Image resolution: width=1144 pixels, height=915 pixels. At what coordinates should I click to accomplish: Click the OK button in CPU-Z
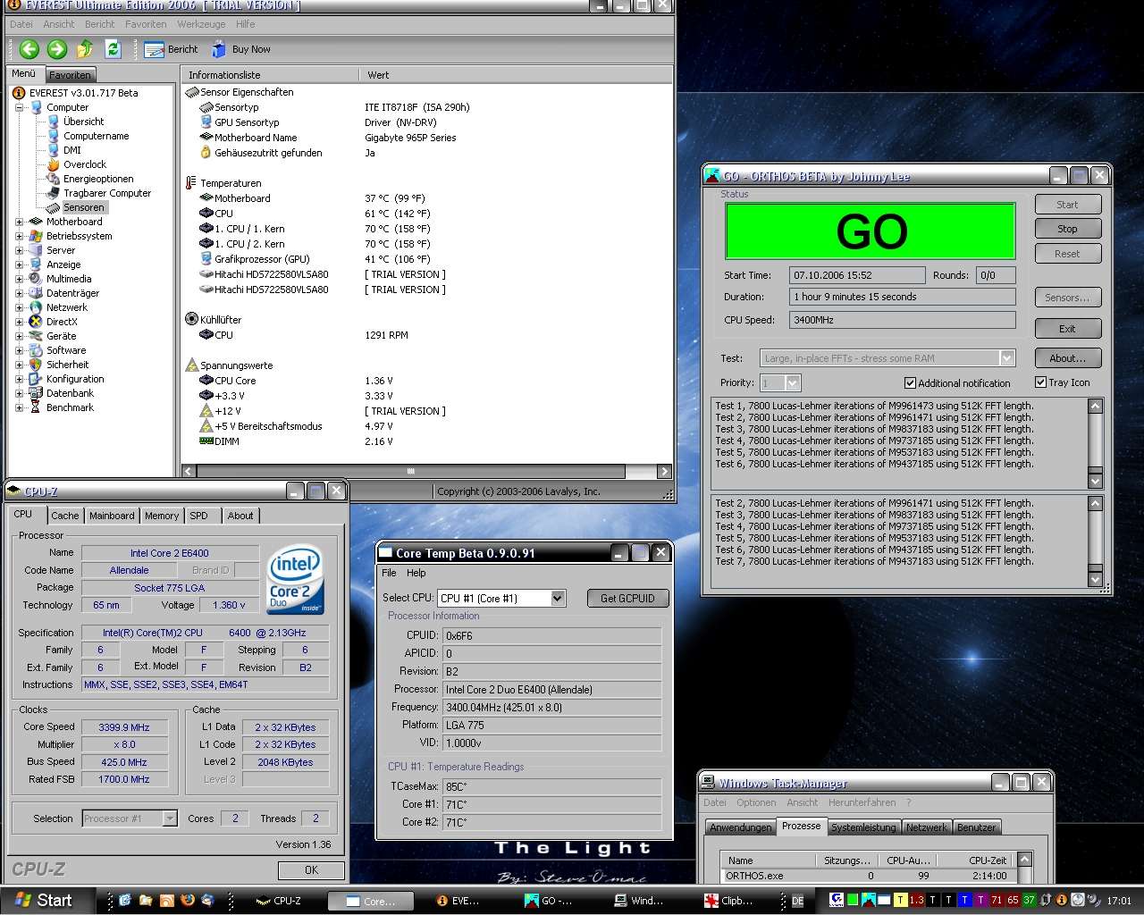coord(311,869)
